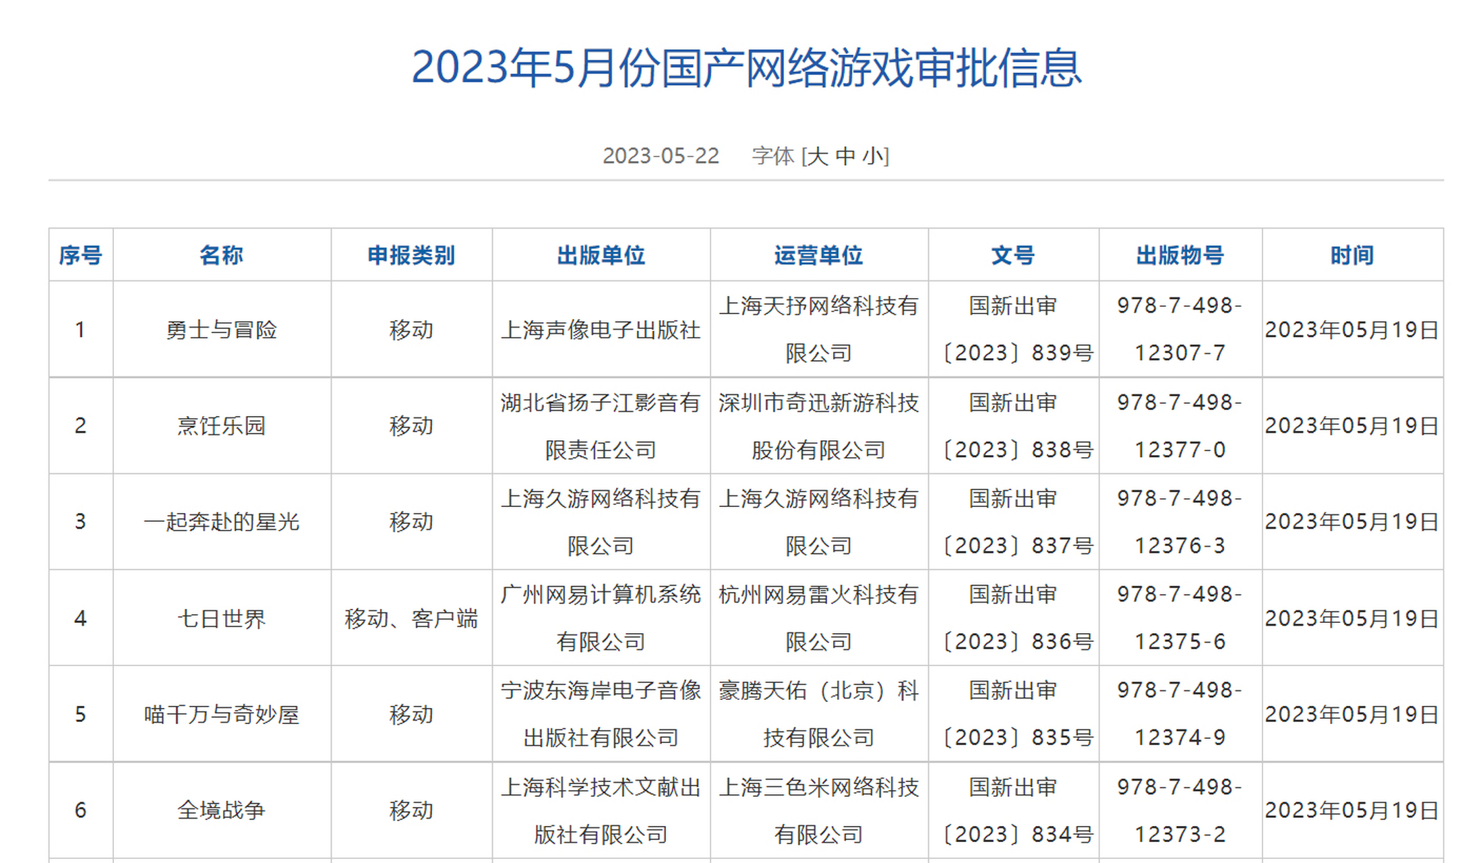Click publisher 广州网易计算机系统有限公司

(601, 618)
